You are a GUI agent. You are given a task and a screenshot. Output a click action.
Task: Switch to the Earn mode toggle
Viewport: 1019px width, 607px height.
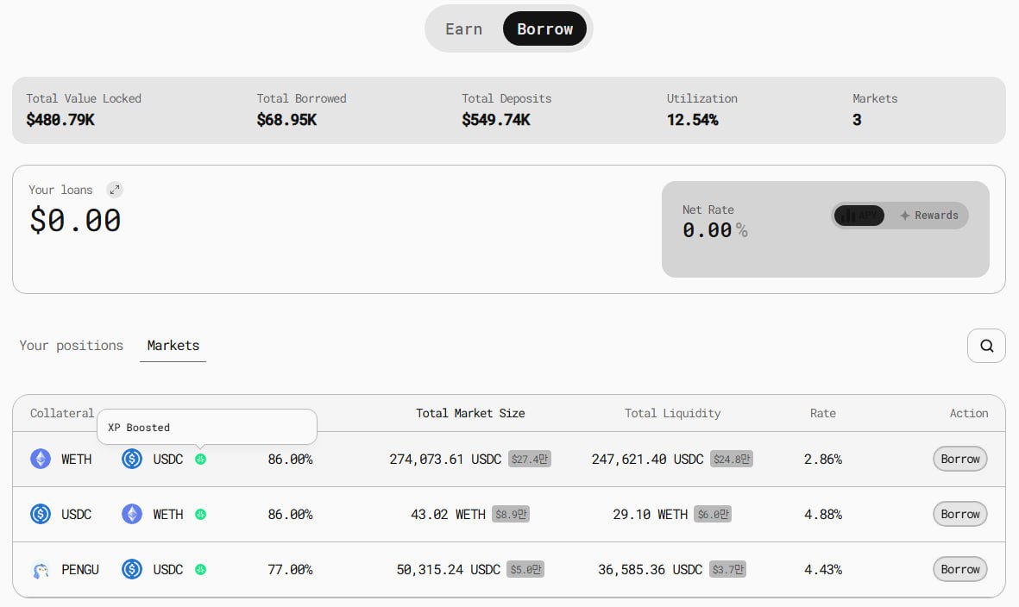(x=463, y=29)
